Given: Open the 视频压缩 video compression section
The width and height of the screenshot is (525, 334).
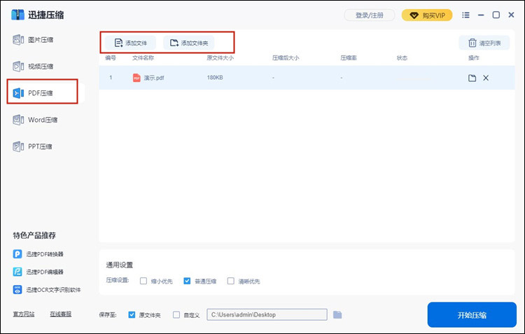Looking at the screenshot, I should 34,67.
